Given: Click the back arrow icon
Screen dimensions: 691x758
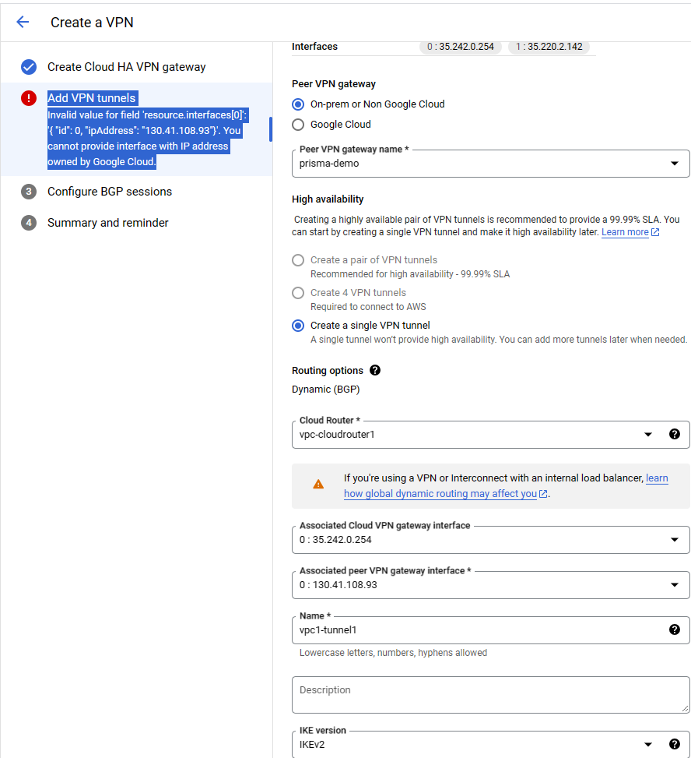Looking at the screenshot, I should [23, 22].
